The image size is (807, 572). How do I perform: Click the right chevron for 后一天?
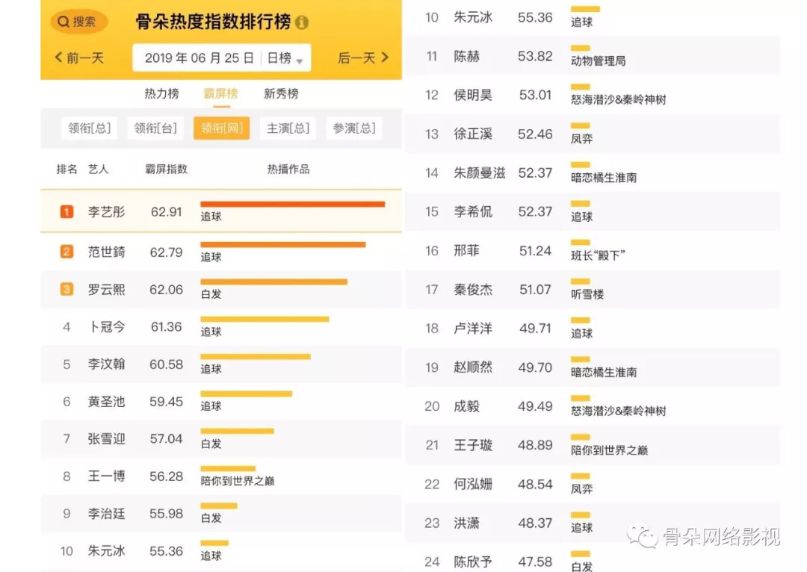point(385,57)
